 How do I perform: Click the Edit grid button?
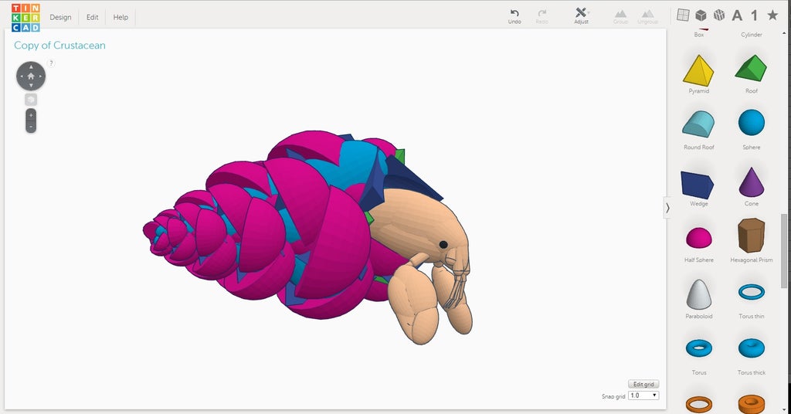pyautogui.click(x=643, y=384)
